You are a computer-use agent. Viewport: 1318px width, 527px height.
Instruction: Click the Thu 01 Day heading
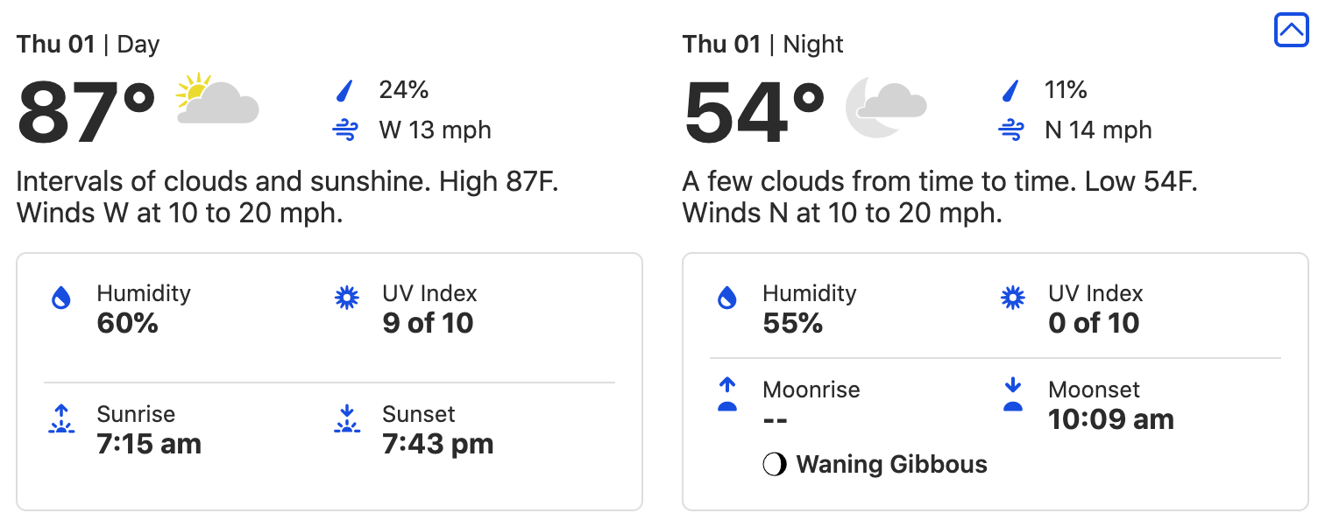(x=88, y=45)
